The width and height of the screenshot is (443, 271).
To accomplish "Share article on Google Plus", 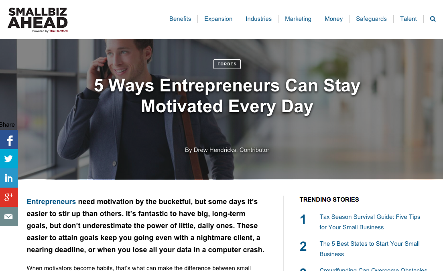I will [x=9, y=197].
